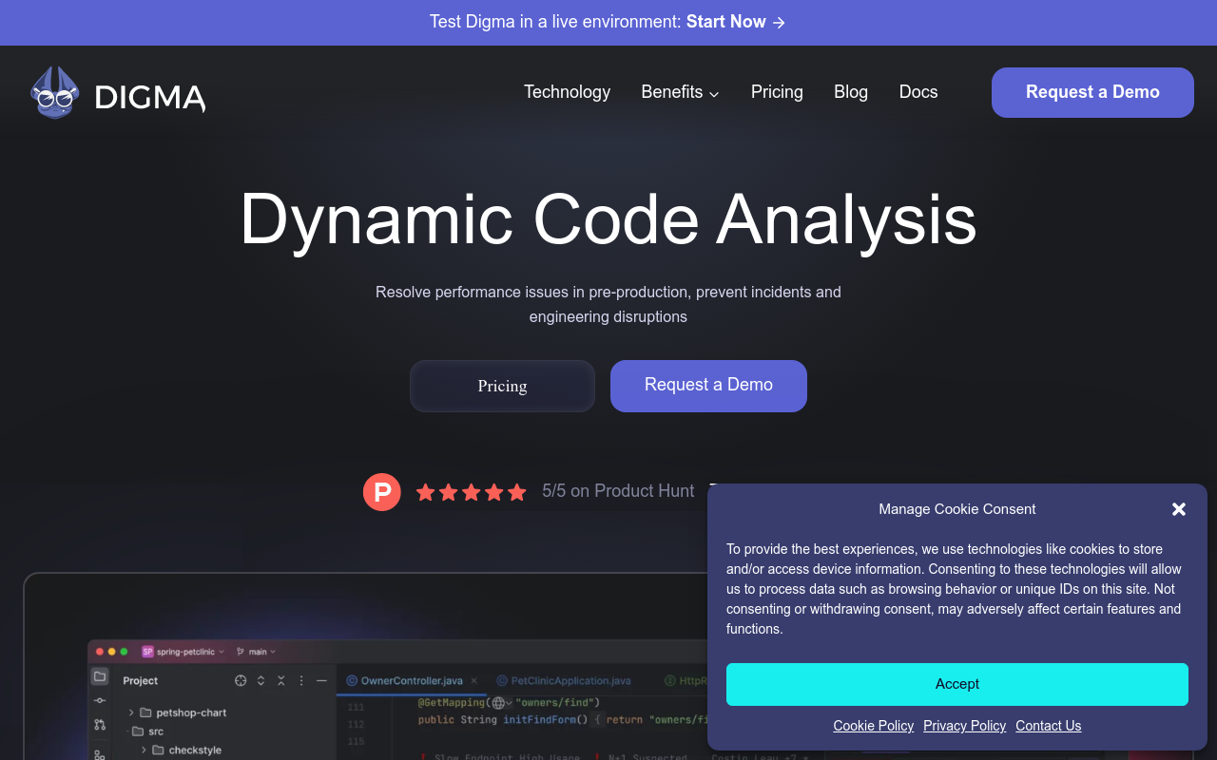Close the OwnerController.java tab

(475, 681)
